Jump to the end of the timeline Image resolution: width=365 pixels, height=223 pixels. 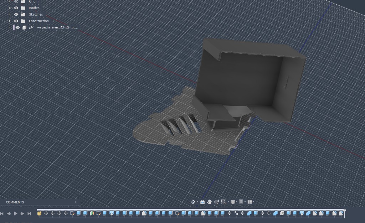(29, 213)
